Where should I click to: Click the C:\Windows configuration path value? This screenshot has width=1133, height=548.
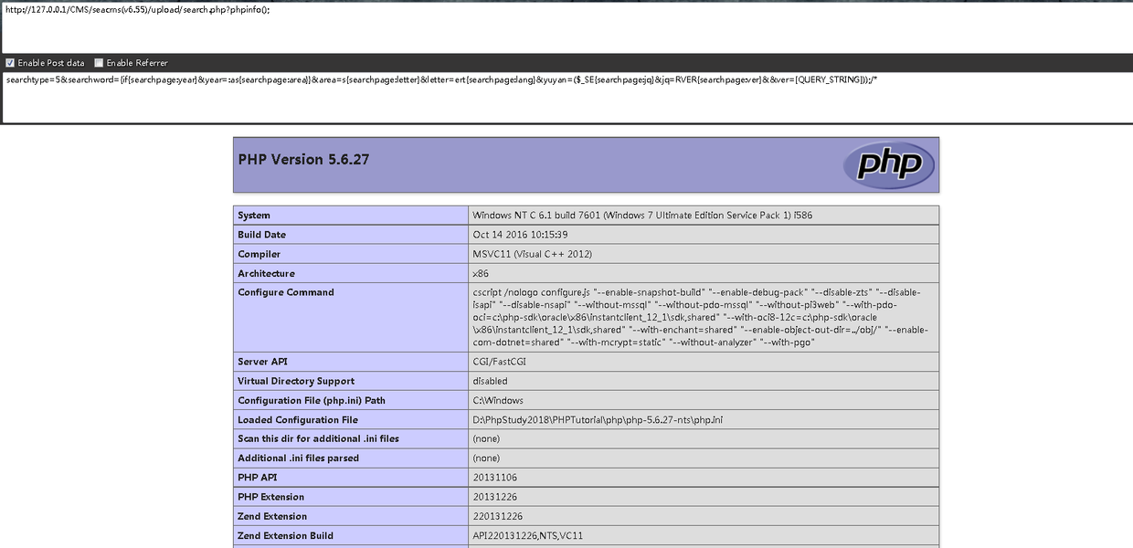tap(498, 400)
